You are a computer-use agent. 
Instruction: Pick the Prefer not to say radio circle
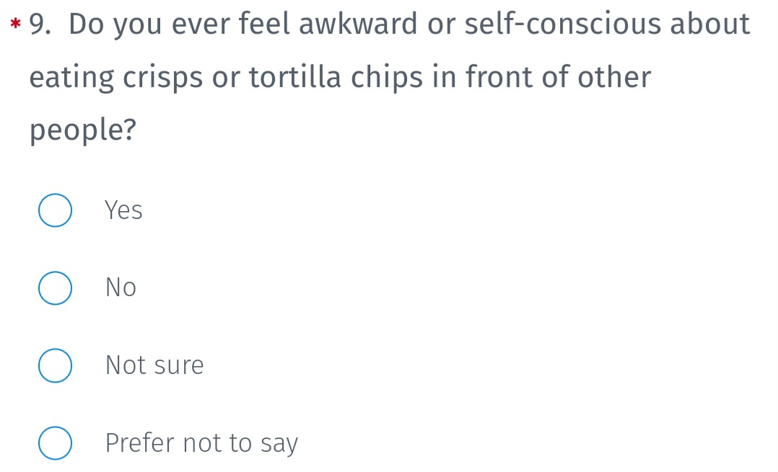(x=55, y=442)
